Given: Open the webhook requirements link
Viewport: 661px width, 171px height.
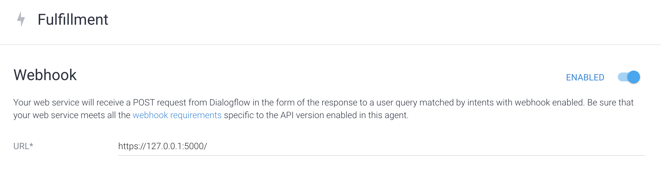Looking at the screenshot, I should tap(177, 115).
